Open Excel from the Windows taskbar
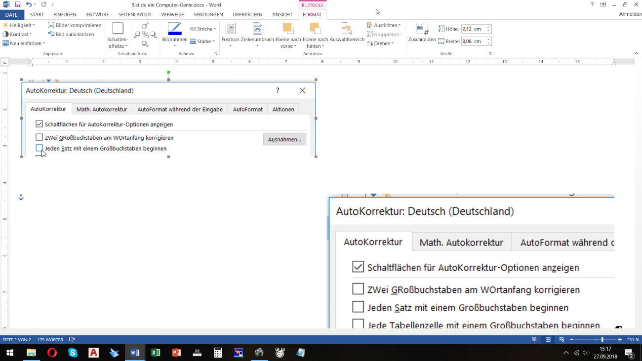The width and height of the screenshot is (642, 361). [x=156, y=353]
